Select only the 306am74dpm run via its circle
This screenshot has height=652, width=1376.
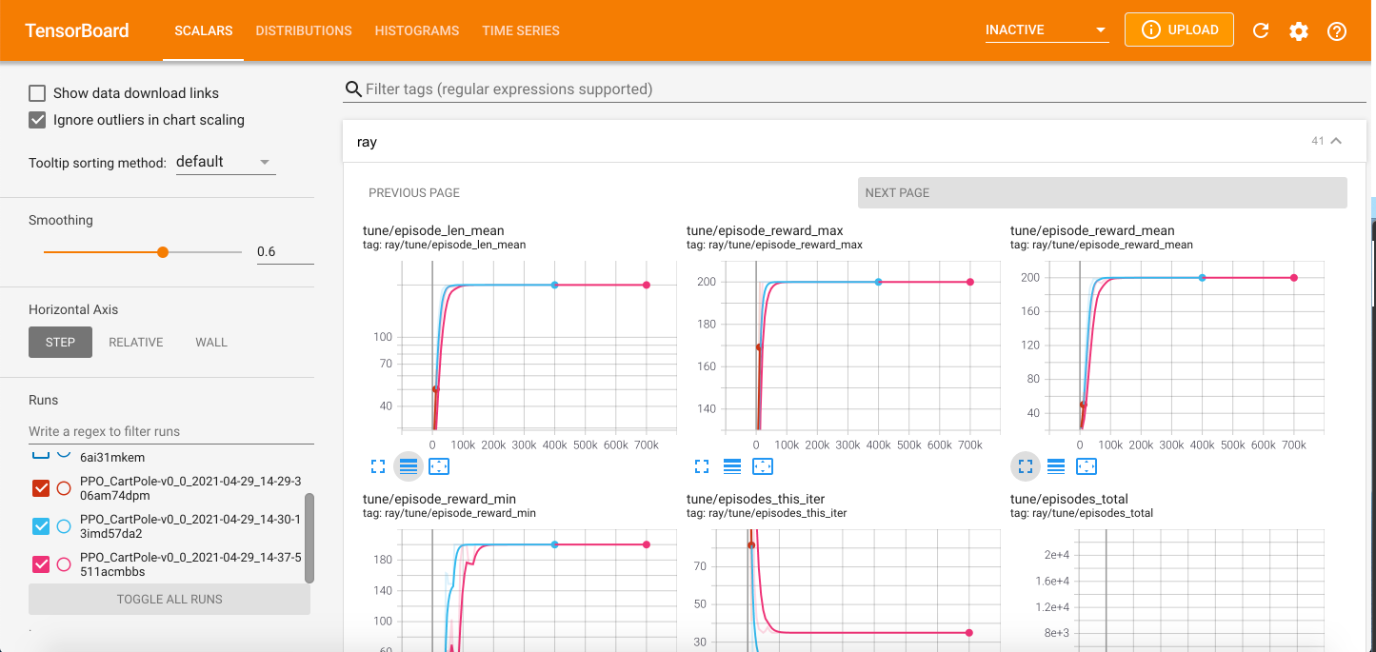tap(64, 488)
